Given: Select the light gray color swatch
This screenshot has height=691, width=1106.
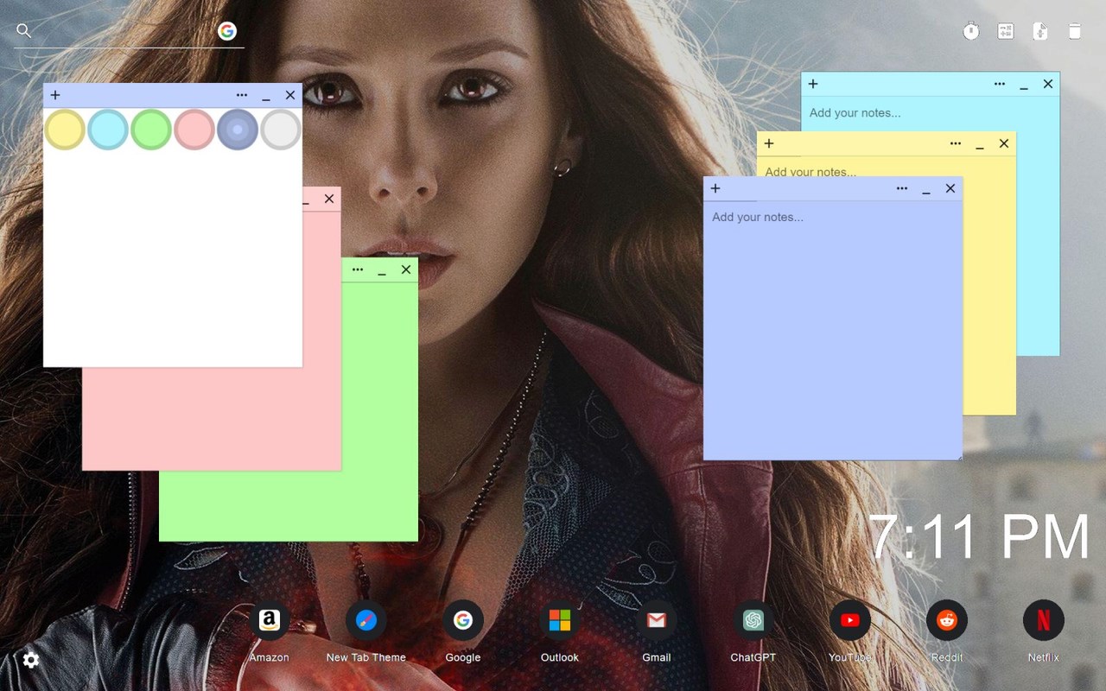Looking at the screenshot, I should point(281,130).
